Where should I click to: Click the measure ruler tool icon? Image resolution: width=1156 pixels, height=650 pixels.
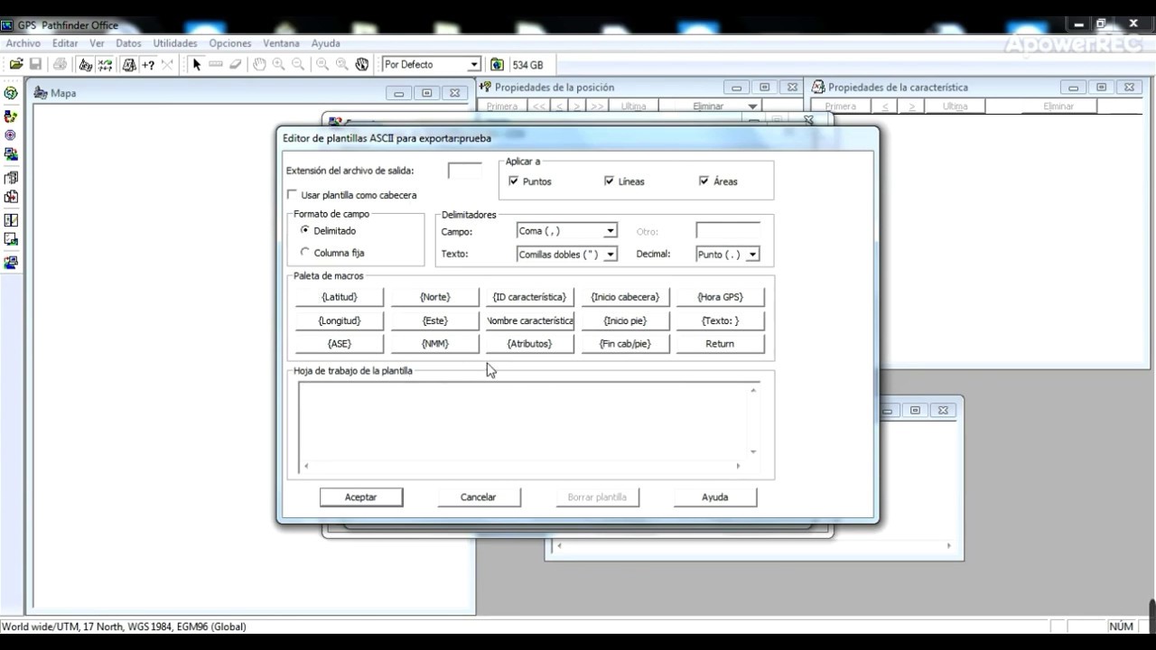(x=216, y=64)
